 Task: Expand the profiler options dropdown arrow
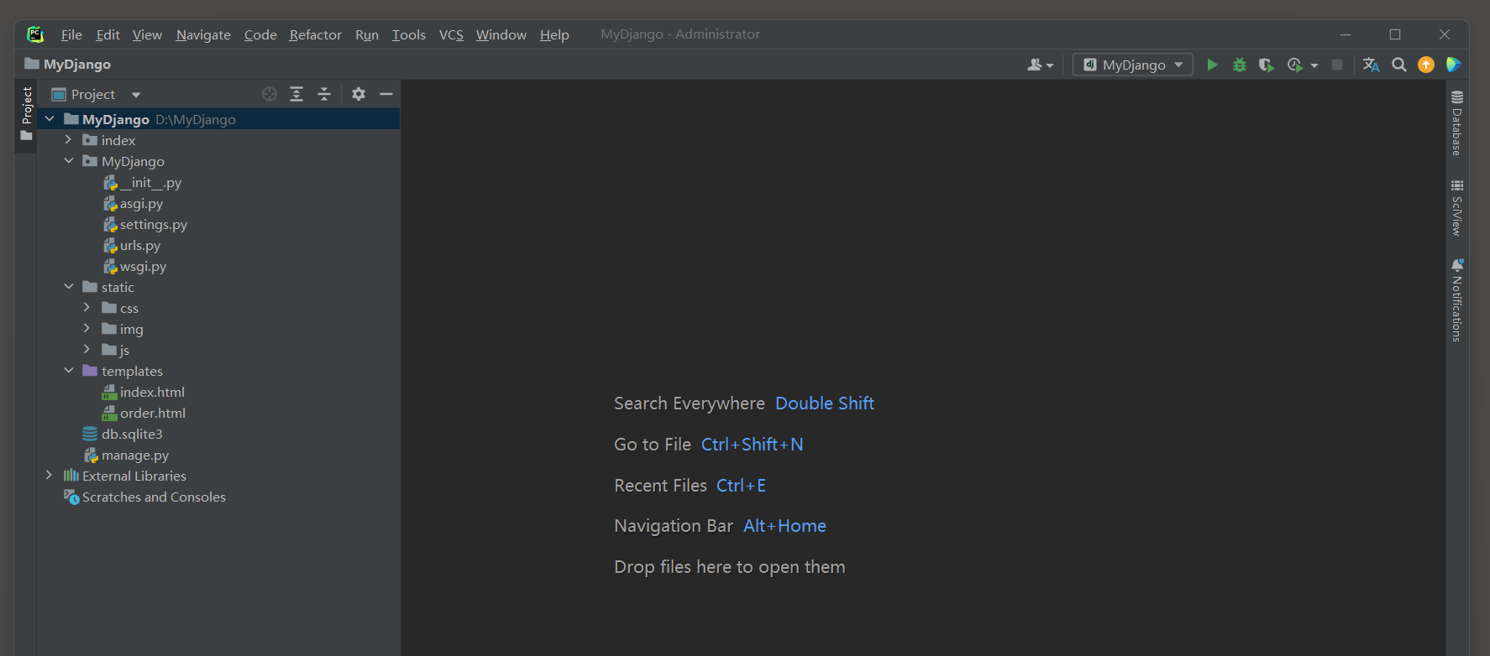coord(1314,65)
